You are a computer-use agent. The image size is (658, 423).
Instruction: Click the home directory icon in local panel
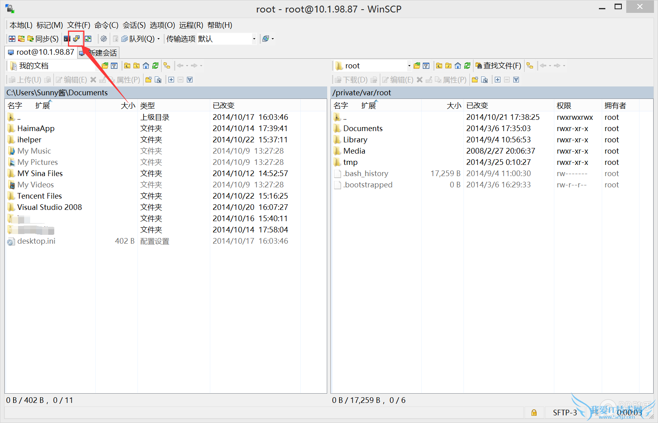pos(146,65)
